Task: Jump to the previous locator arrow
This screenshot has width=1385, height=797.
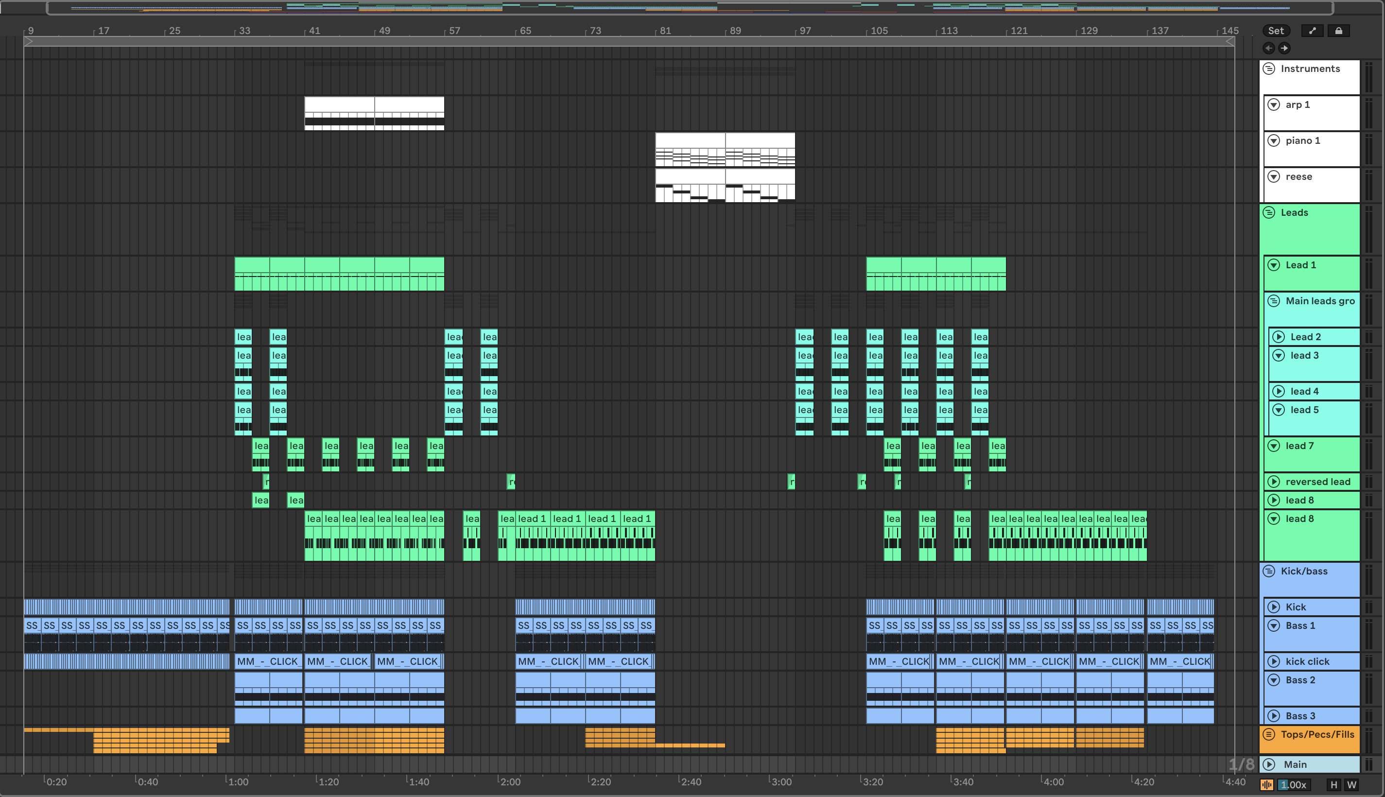Action: point(1268,48)
